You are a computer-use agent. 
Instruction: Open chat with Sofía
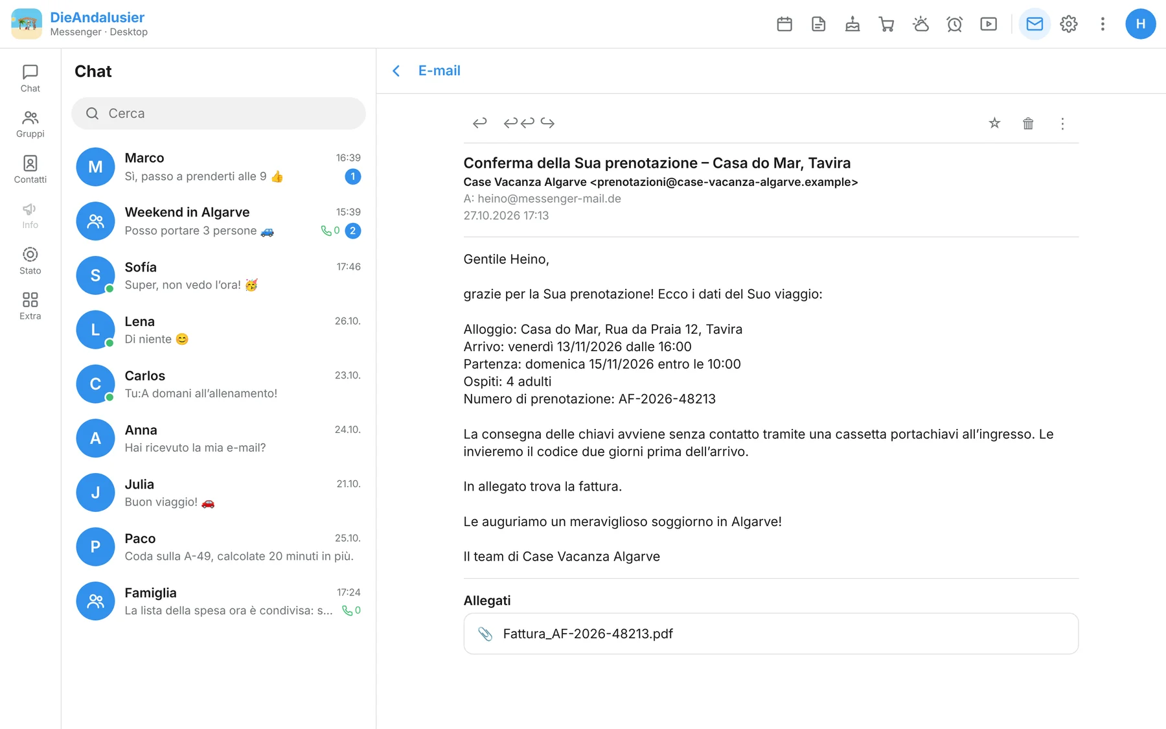218,275
